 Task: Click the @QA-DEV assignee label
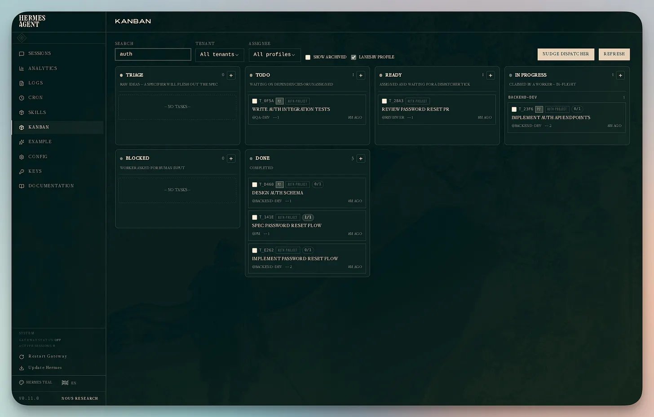pos(261,118)
